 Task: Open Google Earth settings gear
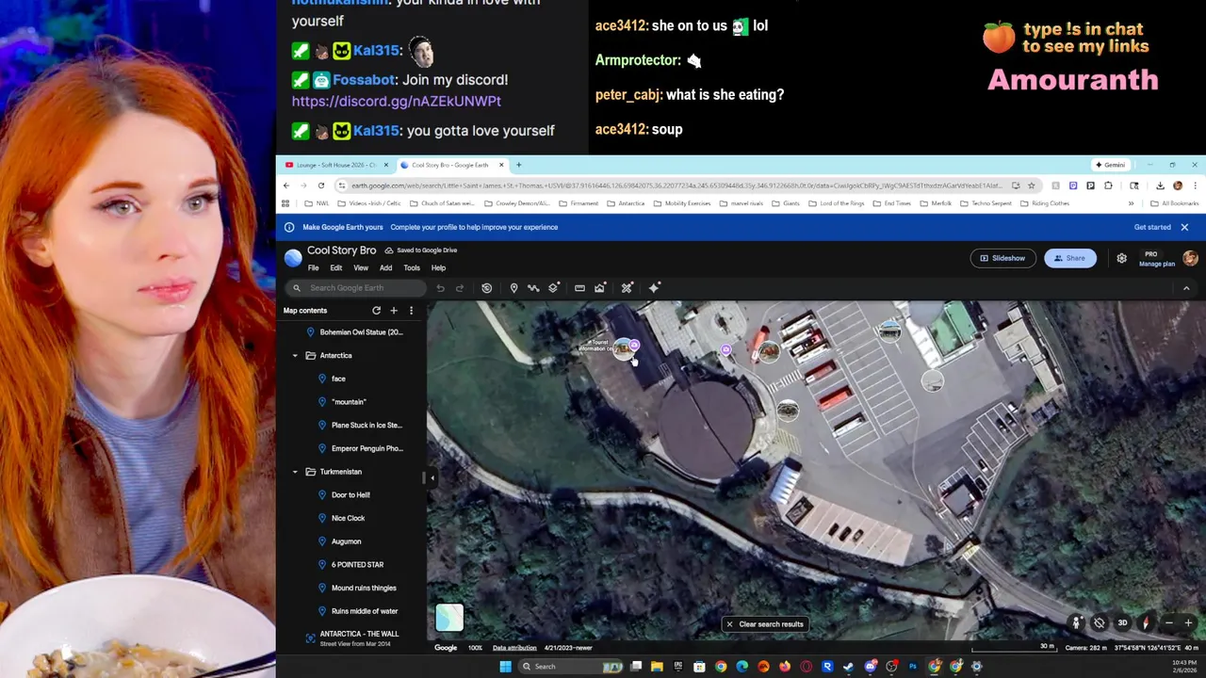(x=1121, y=258)
